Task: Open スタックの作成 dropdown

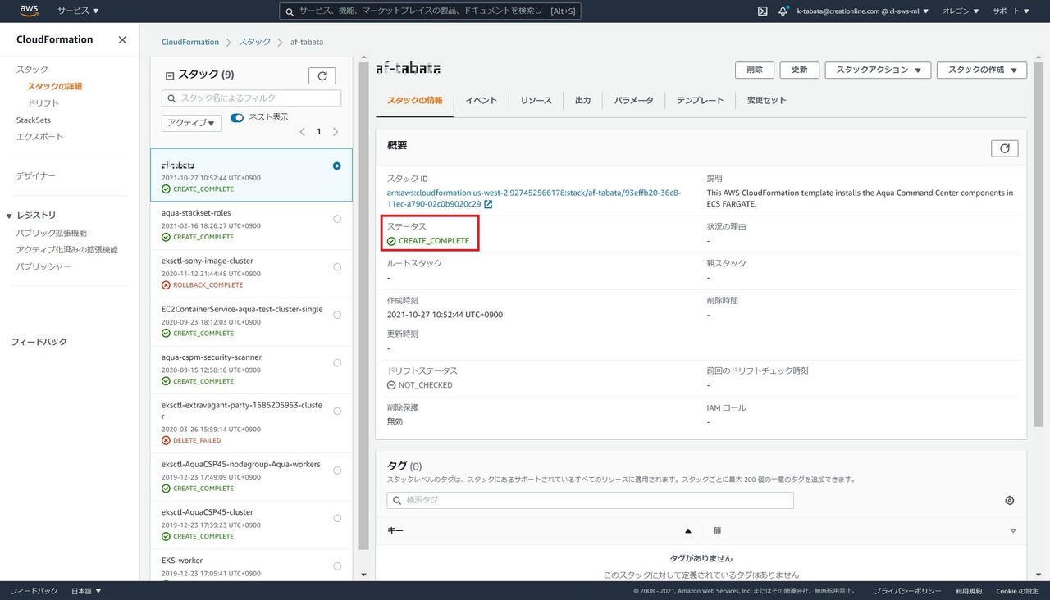Action: coord(982,70)
